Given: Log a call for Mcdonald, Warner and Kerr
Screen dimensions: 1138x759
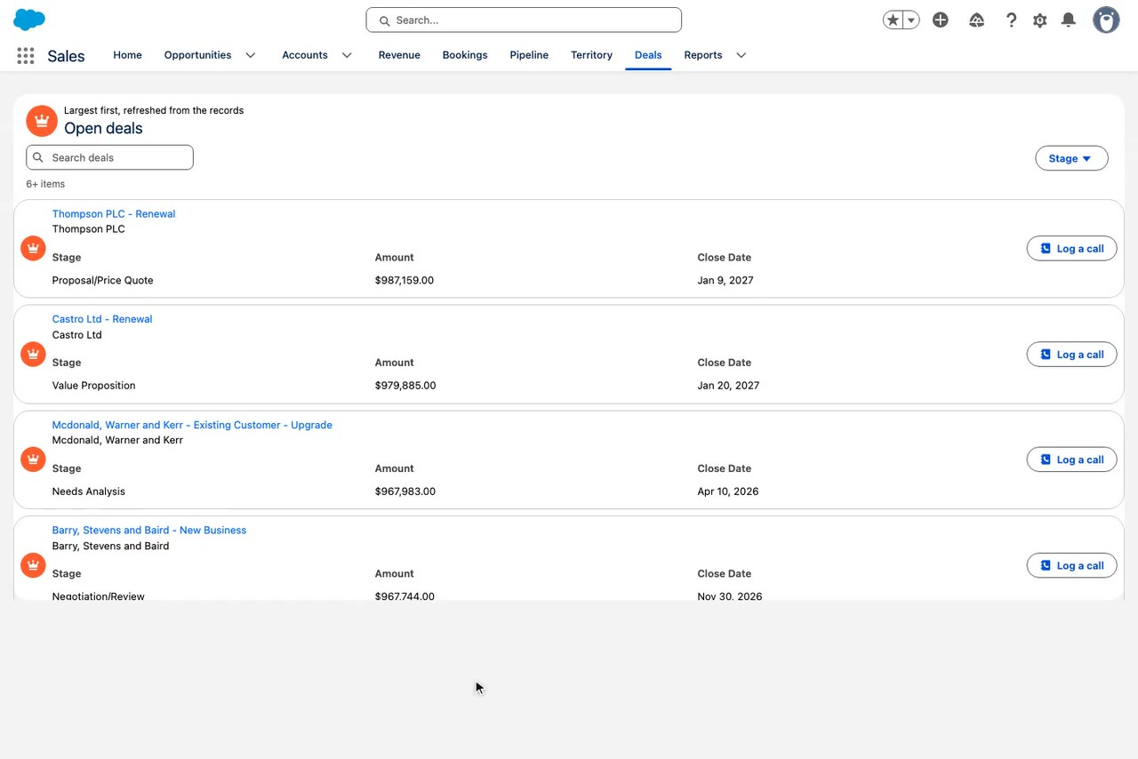Looking at the screenshot, I should (1071, 459).
